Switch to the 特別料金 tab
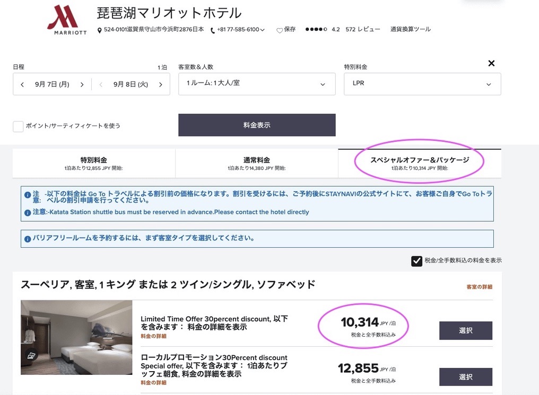Viewport: 539px width, 395px height. pyautogui.click(x=94, y=163)
